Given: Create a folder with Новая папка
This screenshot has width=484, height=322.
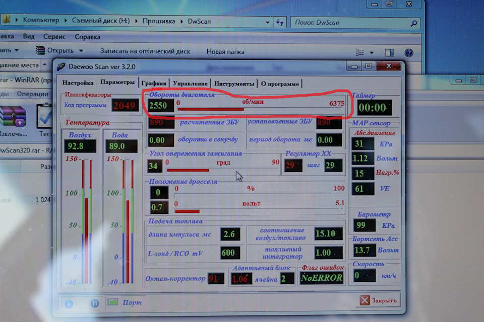Looking at the screenshot, I should tap(225, 52).
